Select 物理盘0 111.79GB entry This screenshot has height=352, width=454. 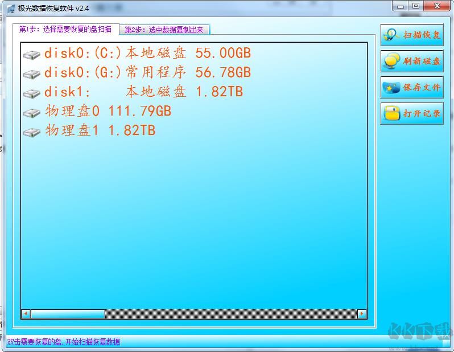[108, 112]
